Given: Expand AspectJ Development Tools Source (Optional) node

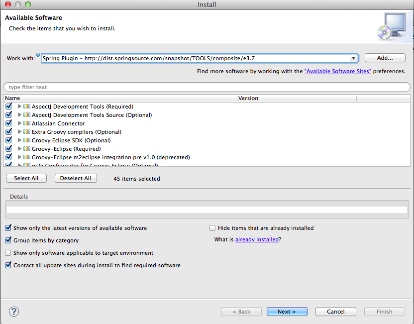Looking at the screenshot, I should point(19,115).
